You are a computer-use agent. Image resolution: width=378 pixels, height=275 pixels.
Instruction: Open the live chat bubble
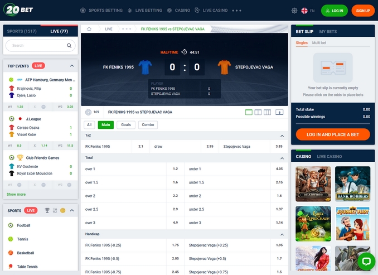click(x=366, y=261)
